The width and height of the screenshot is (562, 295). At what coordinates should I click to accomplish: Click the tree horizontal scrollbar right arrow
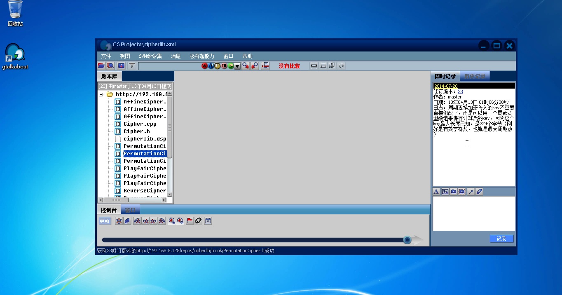(x=164, y=200)
